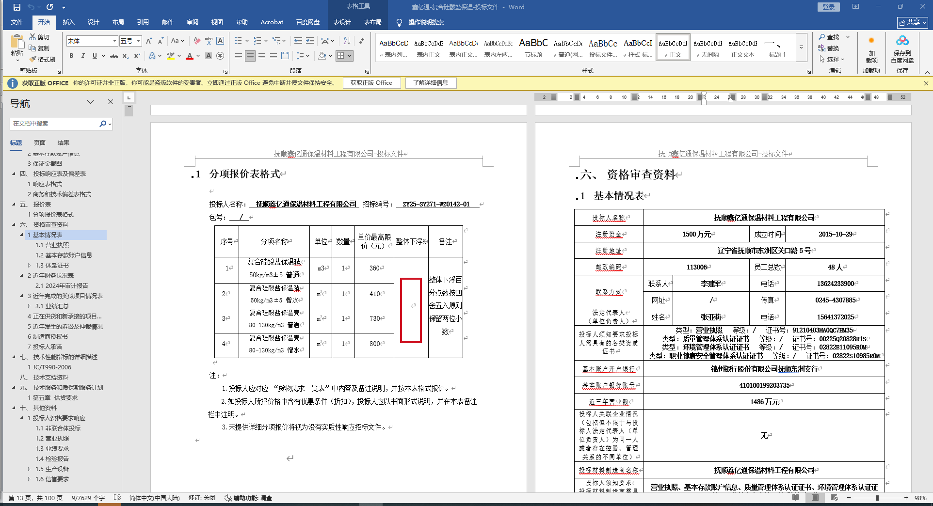Decrease font size with shrink font icon
933x506 pixels.
[161, 41]
